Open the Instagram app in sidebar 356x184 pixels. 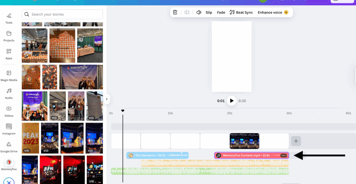pos(9,129)
